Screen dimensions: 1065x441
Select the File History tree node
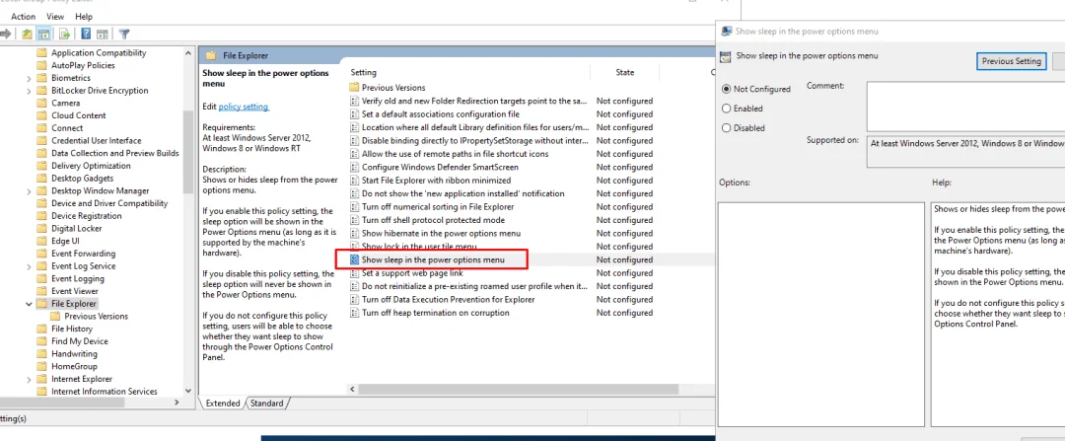pyautogui.click(x=72, y=329)
